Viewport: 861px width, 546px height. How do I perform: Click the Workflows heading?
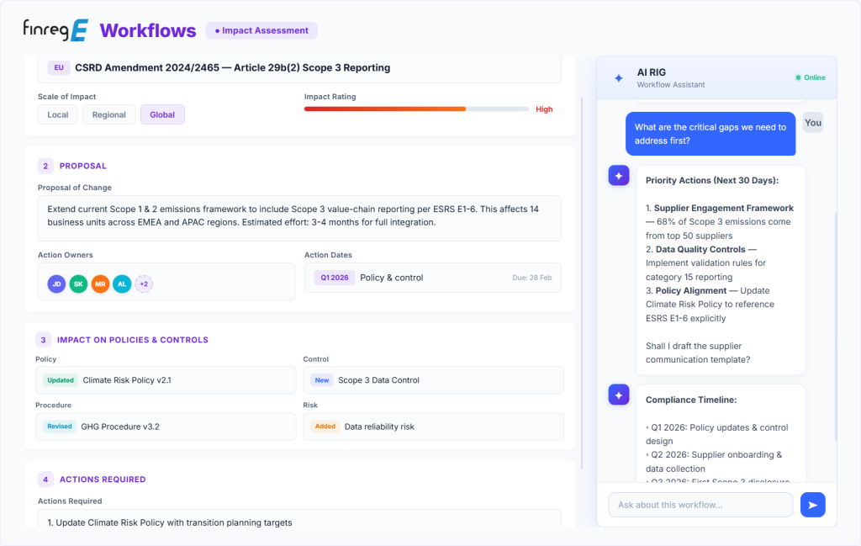coord(148,31)
